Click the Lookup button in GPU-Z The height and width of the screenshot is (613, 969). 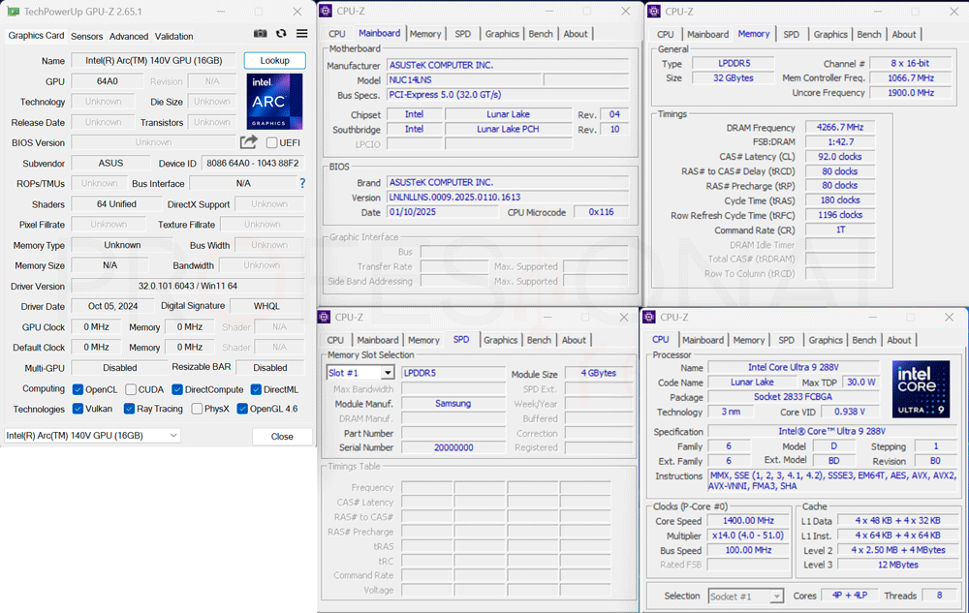(x=274, y=60)
